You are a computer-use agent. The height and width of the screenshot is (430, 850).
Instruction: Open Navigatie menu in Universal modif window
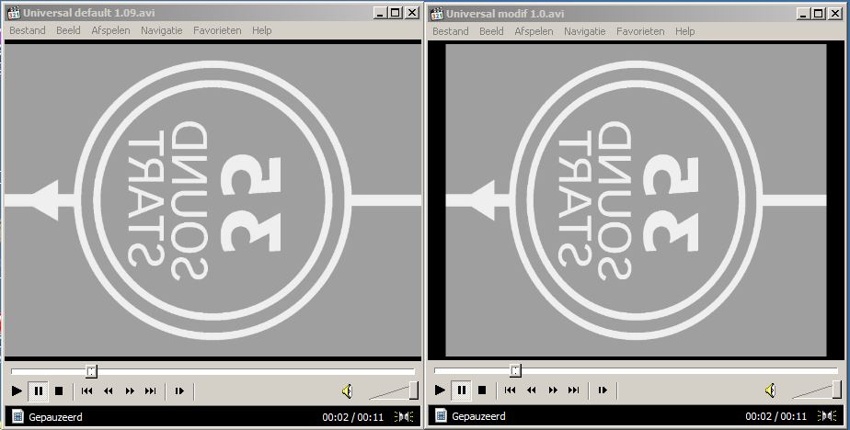585,31
